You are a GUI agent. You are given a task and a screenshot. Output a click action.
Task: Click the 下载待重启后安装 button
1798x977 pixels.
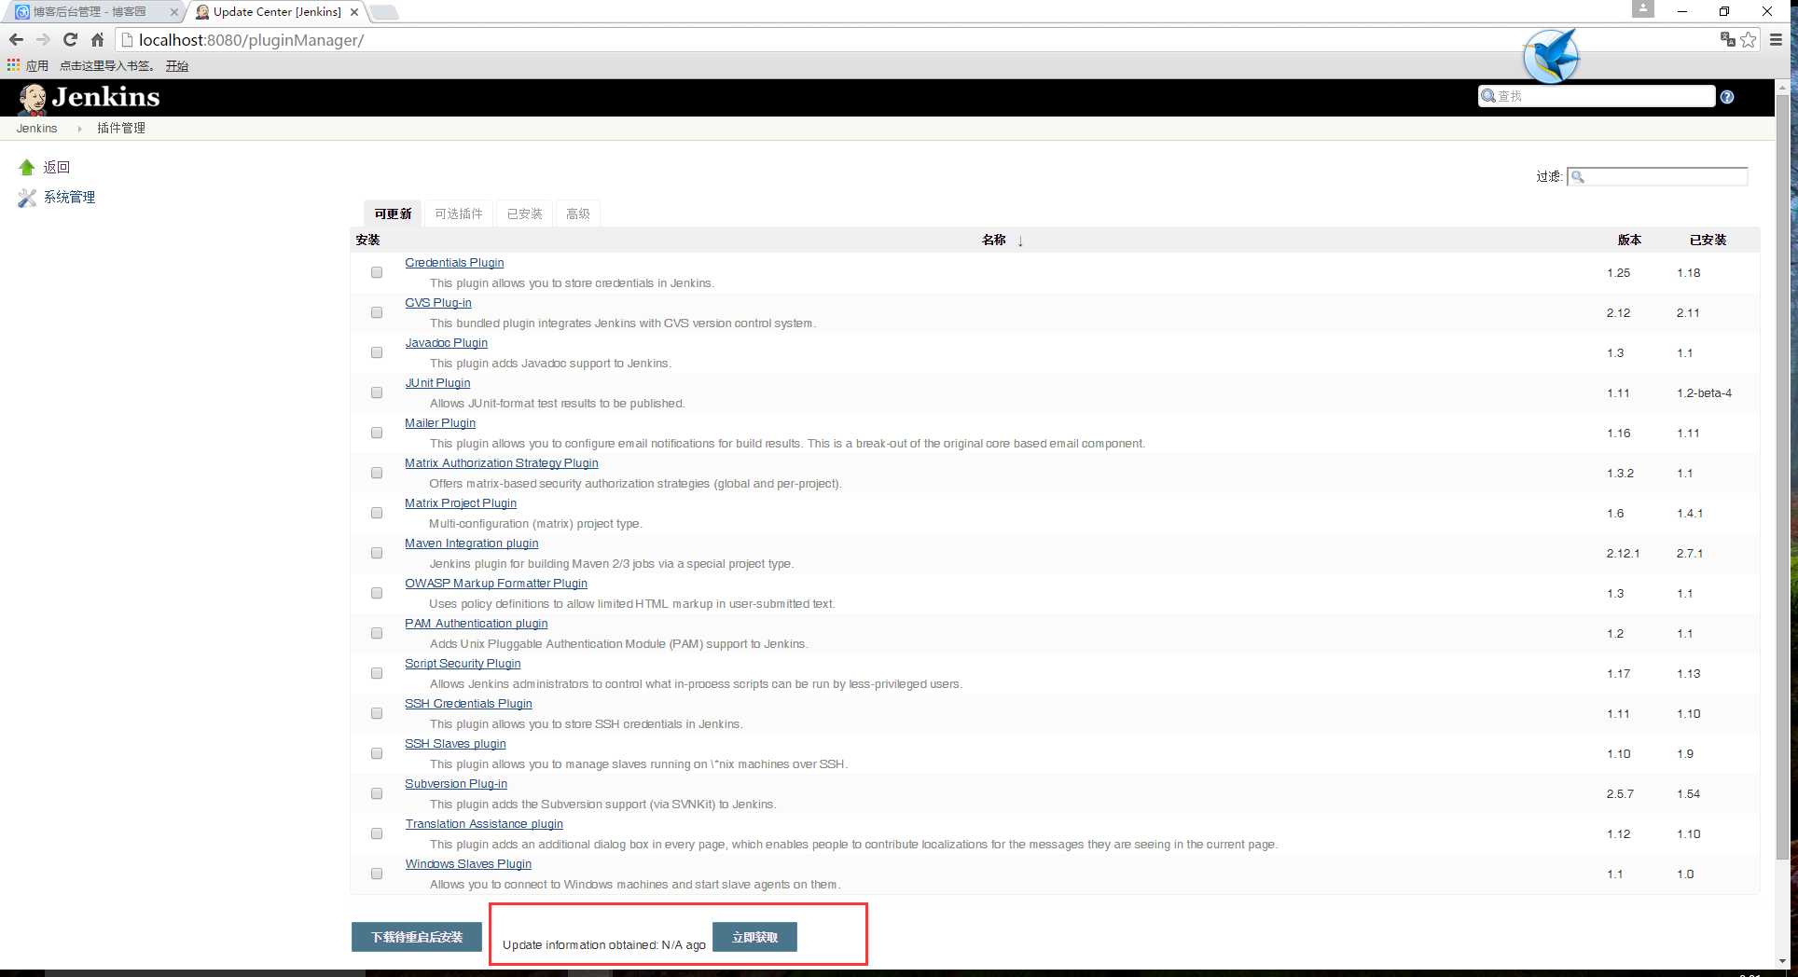tap(417, 937)
